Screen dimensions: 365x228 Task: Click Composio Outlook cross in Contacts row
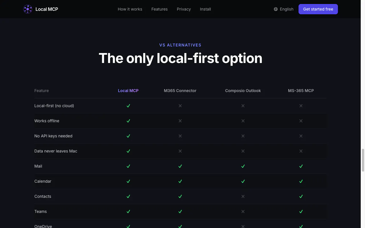(x=243, y=196)
